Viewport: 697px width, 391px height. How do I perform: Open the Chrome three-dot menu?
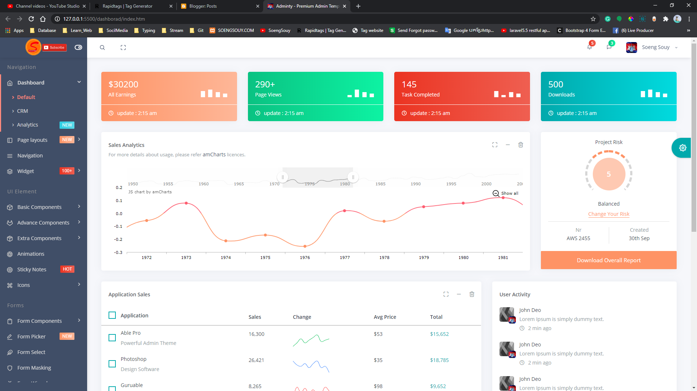(x=689, y=19)
